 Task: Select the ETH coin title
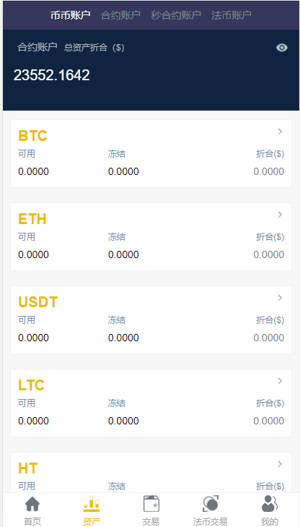pos(32,219)
